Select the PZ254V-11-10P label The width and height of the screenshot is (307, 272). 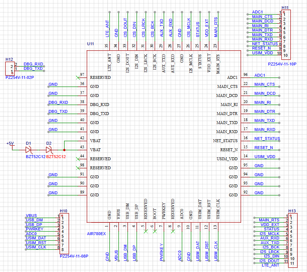point(282,64)
